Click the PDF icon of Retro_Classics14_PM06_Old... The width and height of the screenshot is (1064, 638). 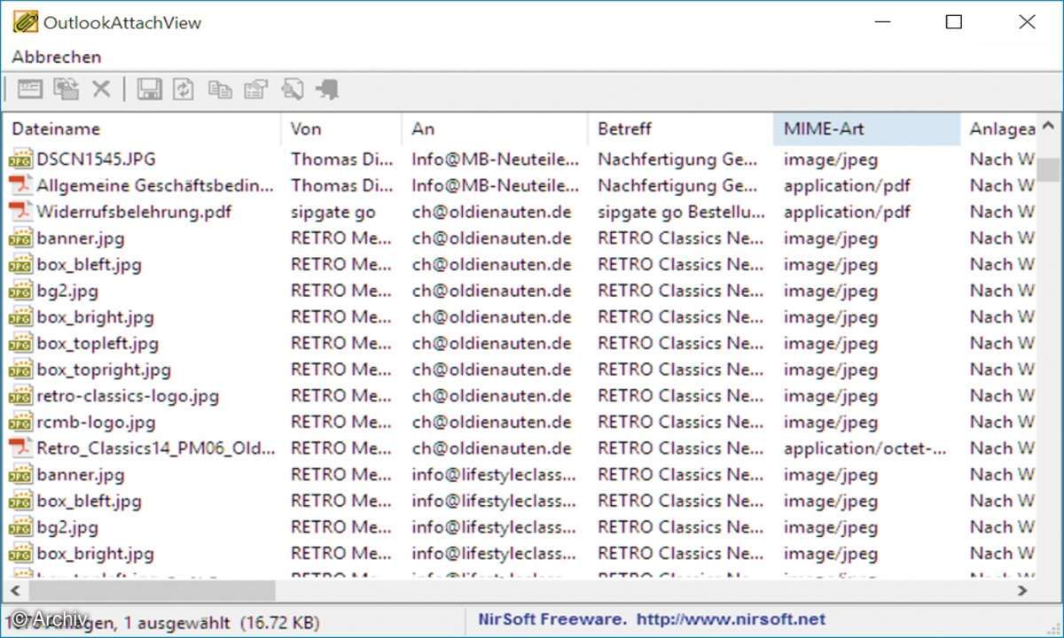[x=20, y=448]
